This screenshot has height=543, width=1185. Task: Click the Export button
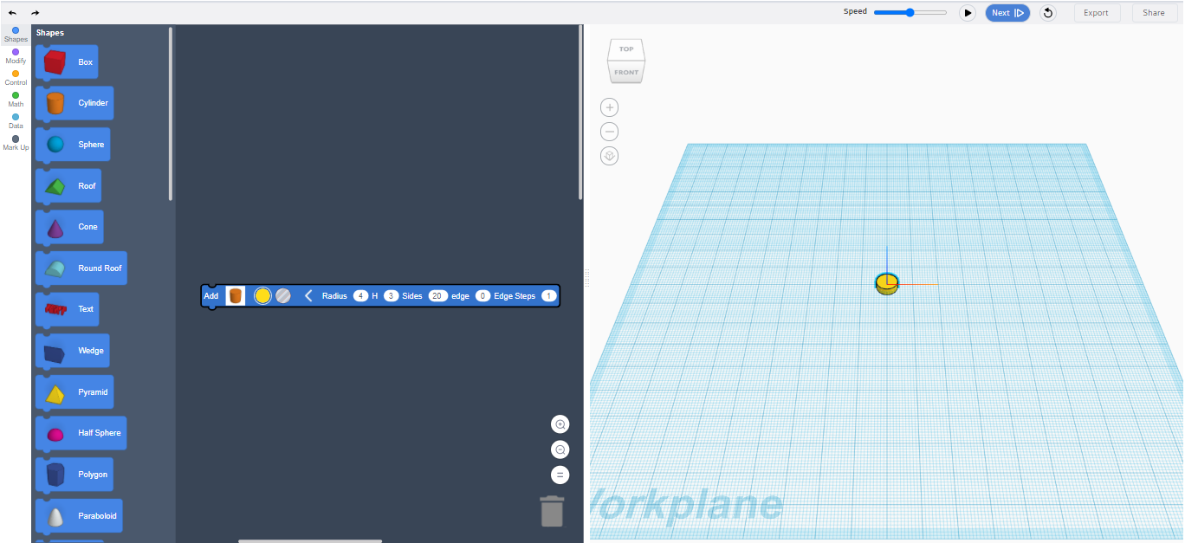click(x=1097, y=12)
